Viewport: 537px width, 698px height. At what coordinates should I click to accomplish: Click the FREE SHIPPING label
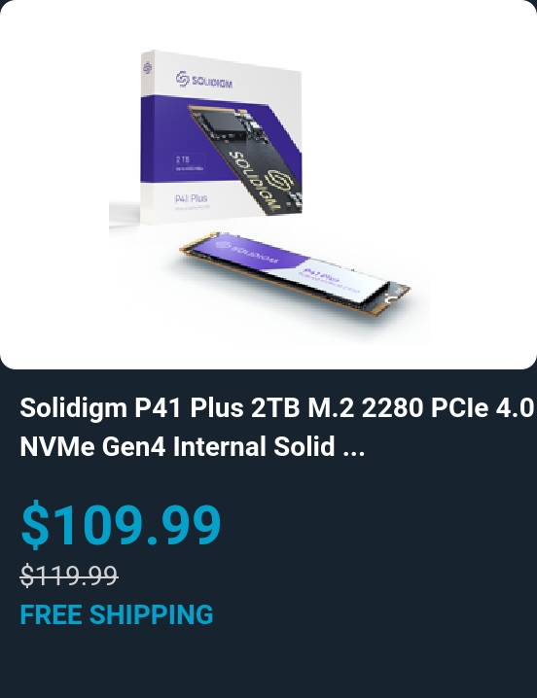[x=117, y=614]
